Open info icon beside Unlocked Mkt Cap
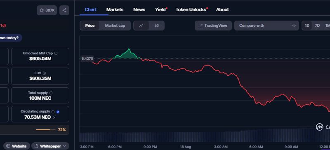The width and height of the screenshot is (330, 150). (x=56, y=54)
